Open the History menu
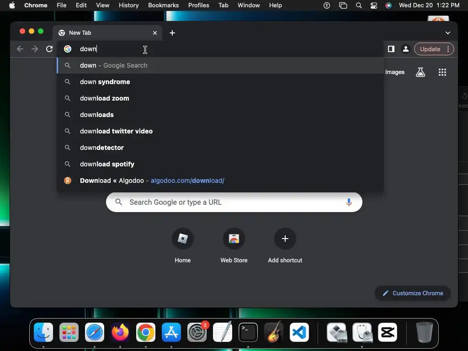Image resolution: width=468 pixels, height=351 pixels. (x=128, y=5)
